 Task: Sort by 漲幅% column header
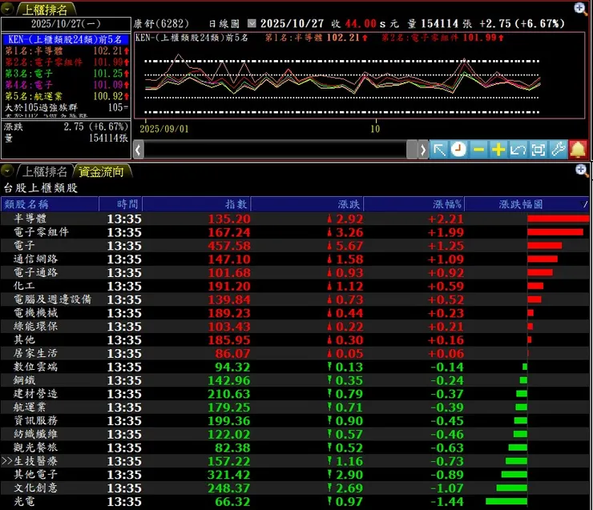(x=413, y=204)
